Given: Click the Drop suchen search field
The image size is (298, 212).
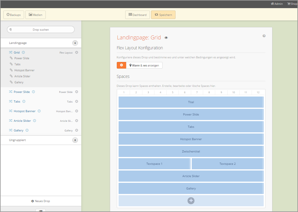Looking at the screenshot, I should (41, 29).
